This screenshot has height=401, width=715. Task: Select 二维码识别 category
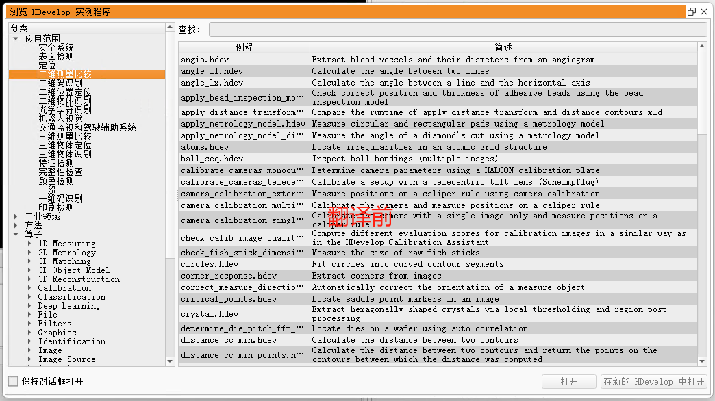coord(60,83)
